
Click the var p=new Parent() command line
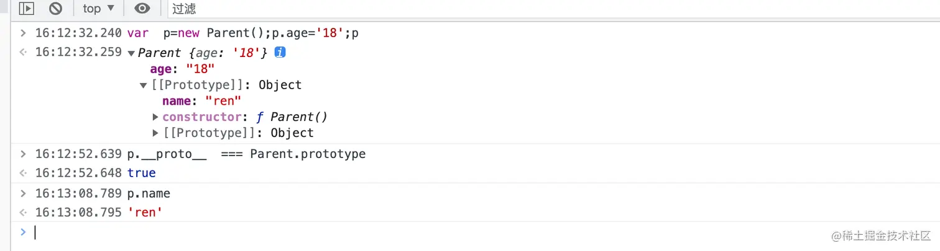[242, 33]
